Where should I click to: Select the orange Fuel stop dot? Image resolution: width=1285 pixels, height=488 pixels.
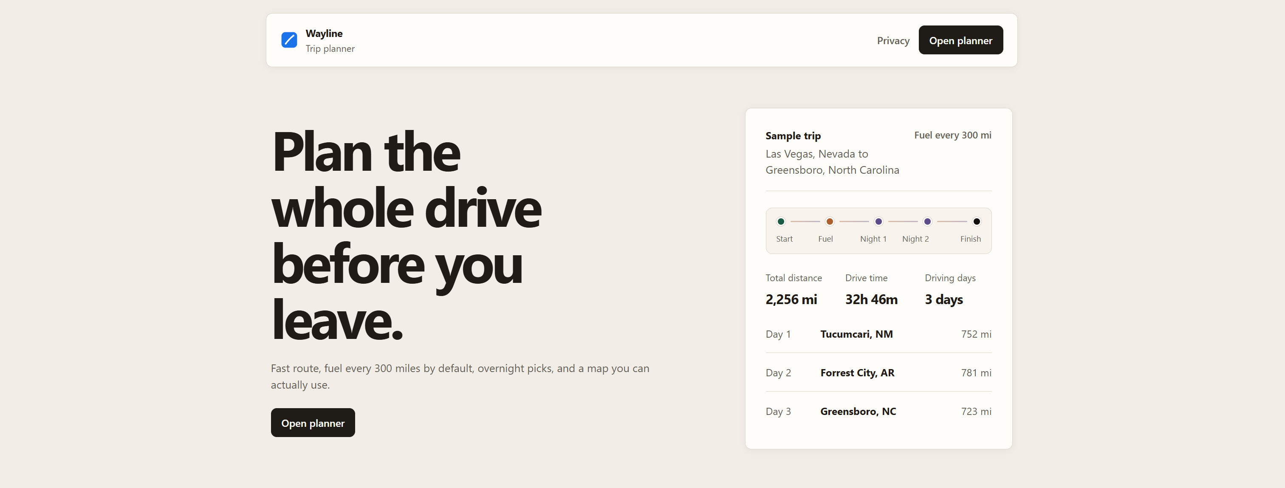tap(830, 222)
